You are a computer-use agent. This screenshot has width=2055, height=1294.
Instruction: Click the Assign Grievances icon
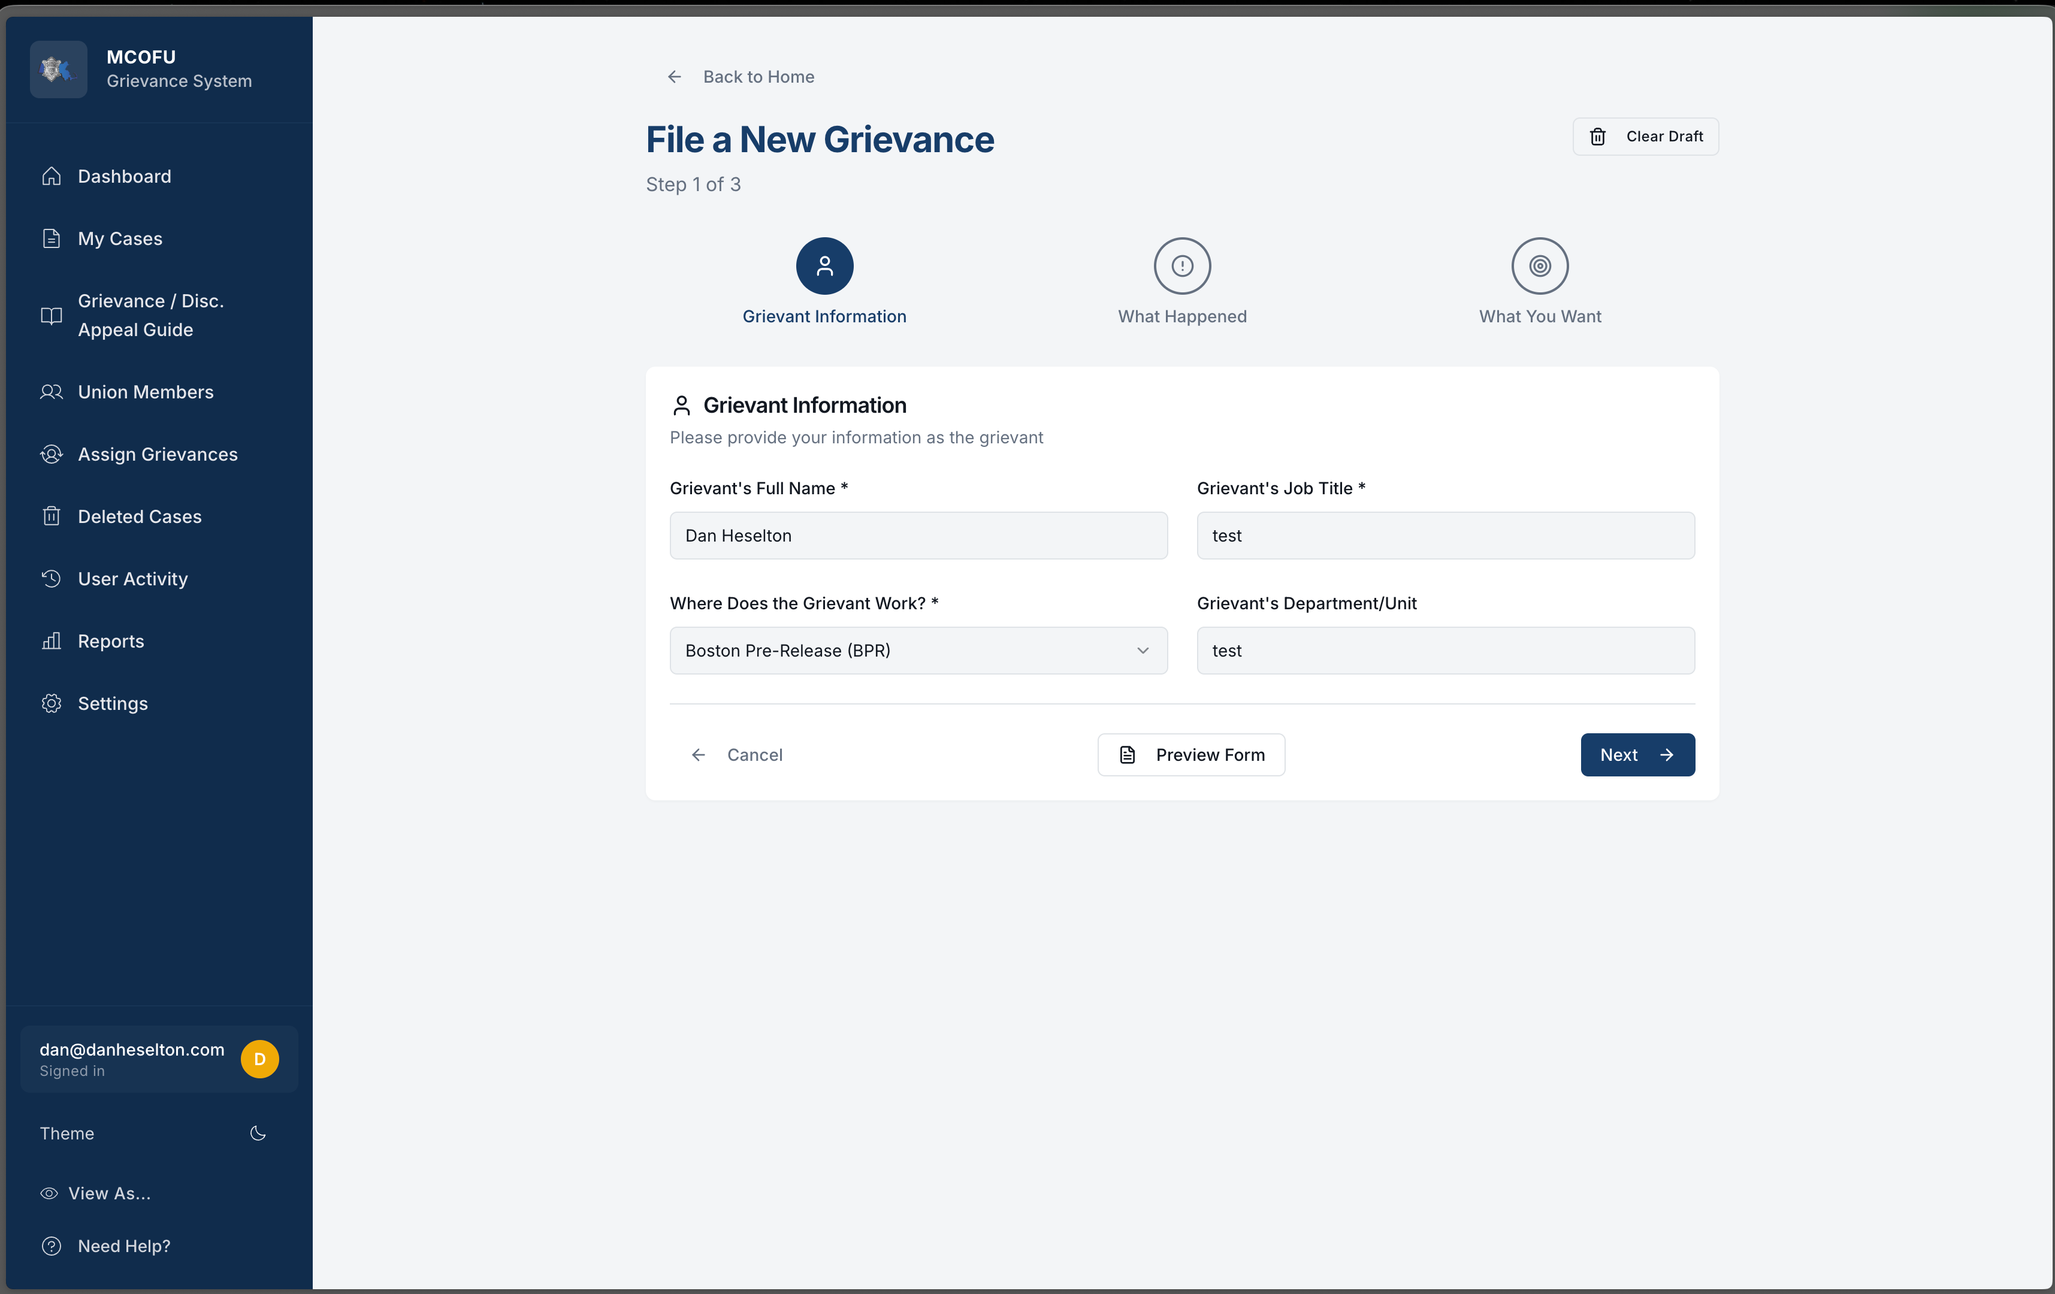coord(51,454)
